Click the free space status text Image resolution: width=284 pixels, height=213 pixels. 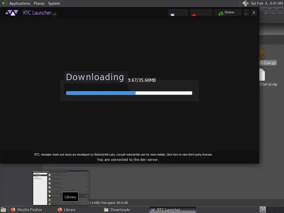(x=108, y=203)
